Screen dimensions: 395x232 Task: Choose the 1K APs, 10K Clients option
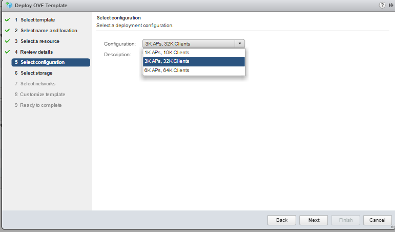[194, 53]
